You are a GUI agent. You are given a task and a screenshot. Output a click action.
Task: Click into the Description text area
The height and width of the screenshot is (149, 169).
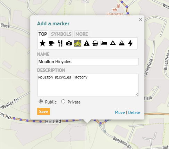pyautogui.click(x=88, y=85)
